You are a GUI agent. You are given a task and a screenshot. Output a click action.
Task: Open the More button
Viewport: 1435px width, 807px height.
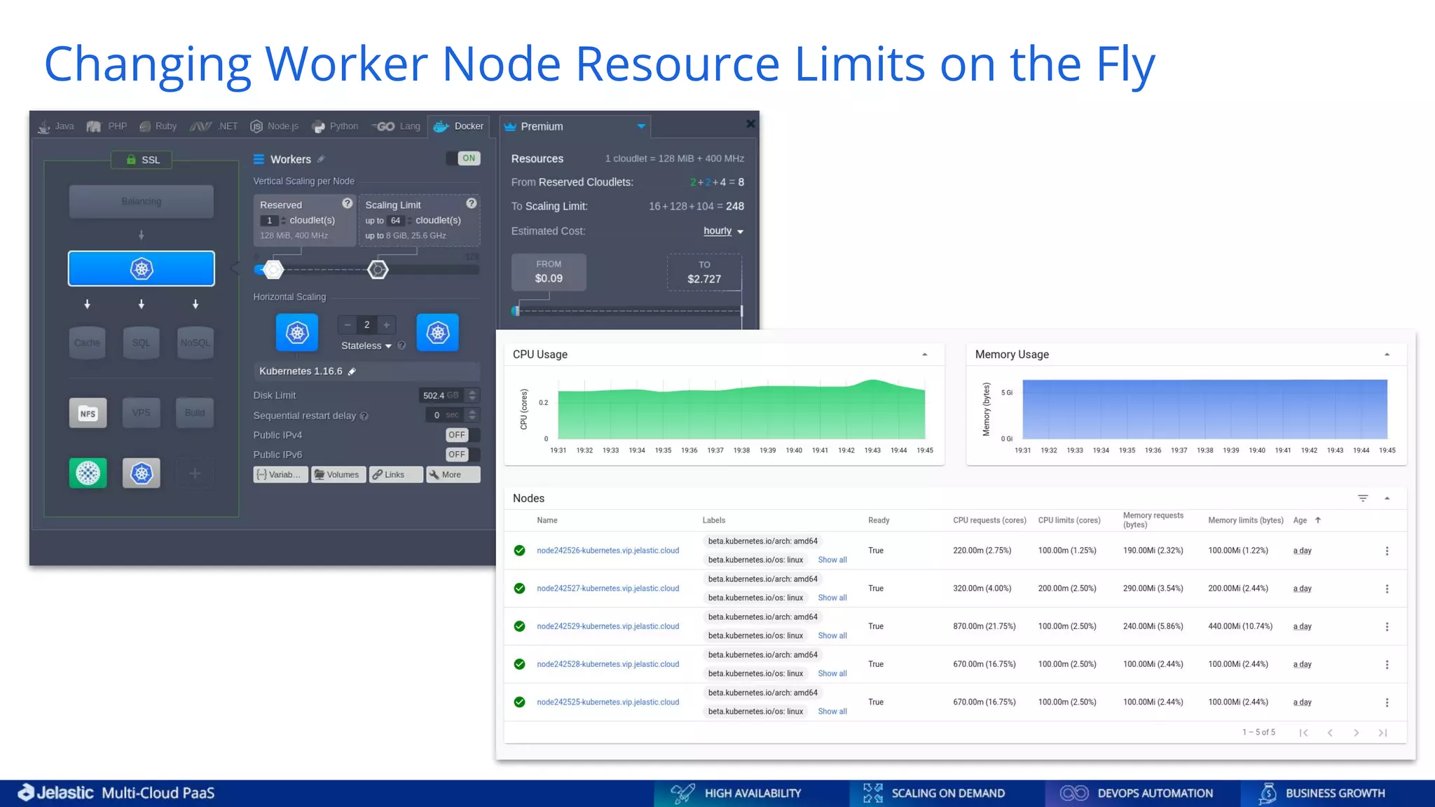[453, 475]
